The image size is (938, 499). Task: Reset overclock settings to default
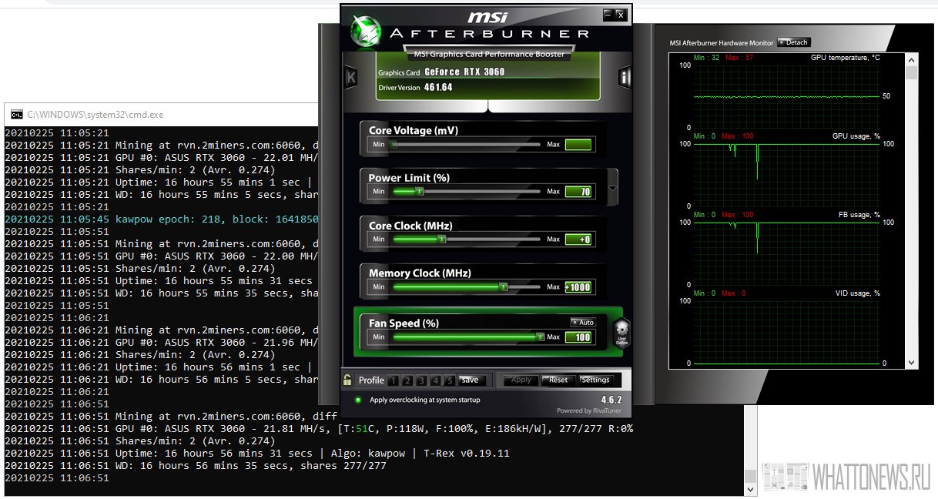point(558,380)
